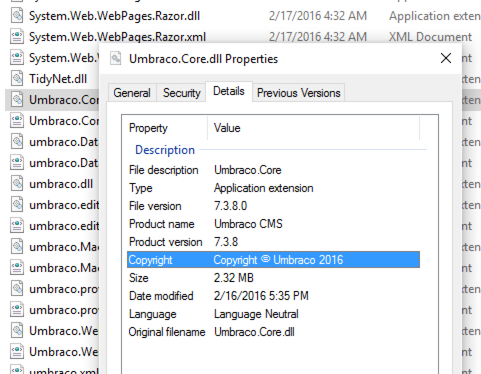Select the System.Web.WebPages.Razor.dll file icon
Viewport: 481px width, 374px height.
point(17,15)
